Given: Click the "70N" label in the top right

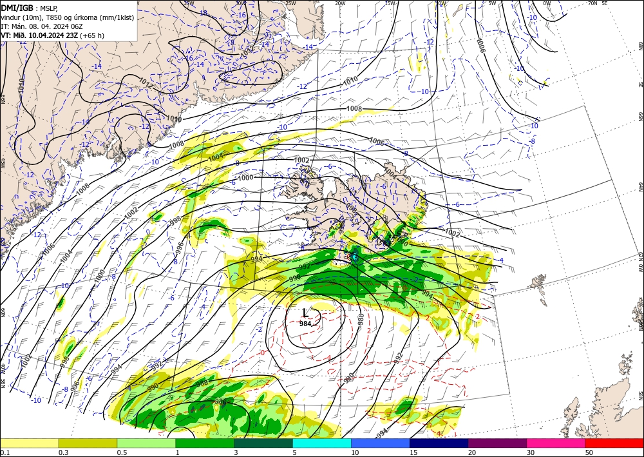Looking at the screenshot, I should coord(592,3).
